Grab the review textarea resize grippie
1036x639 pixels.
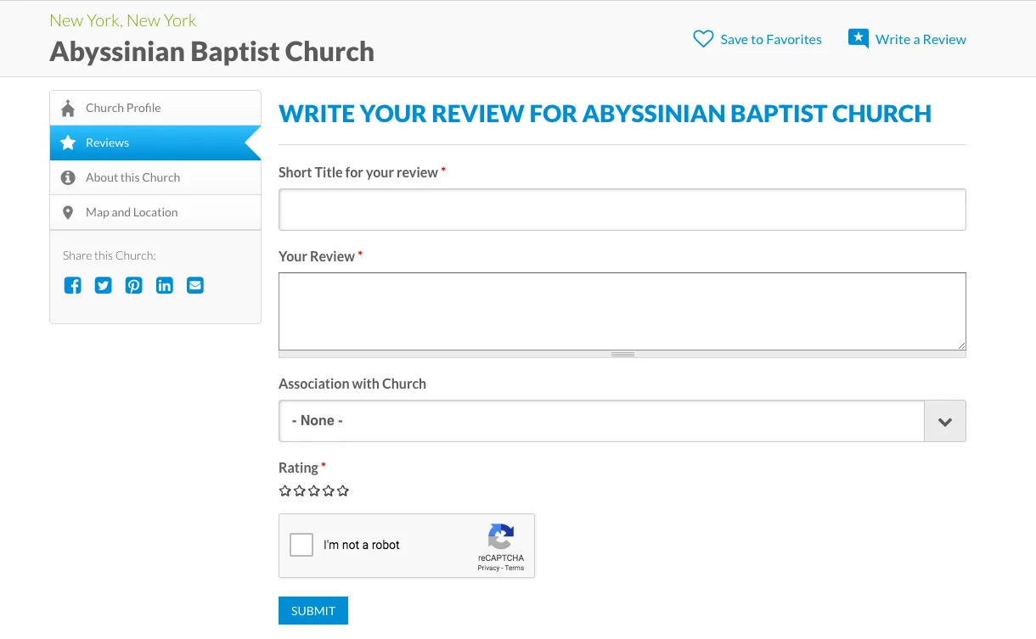[x=622, y=354]
